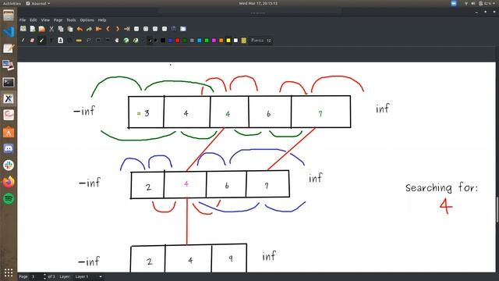
Task: Select the Vertical space tool
Action: 108,41
